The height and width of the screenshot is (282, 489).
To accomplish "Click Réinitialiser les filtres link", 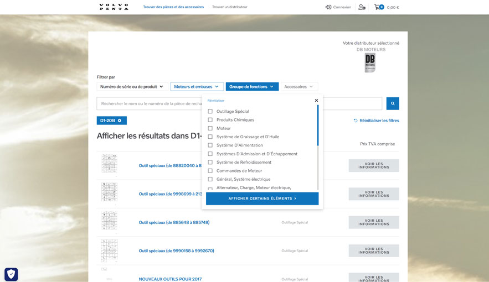I will pos(377,121).
